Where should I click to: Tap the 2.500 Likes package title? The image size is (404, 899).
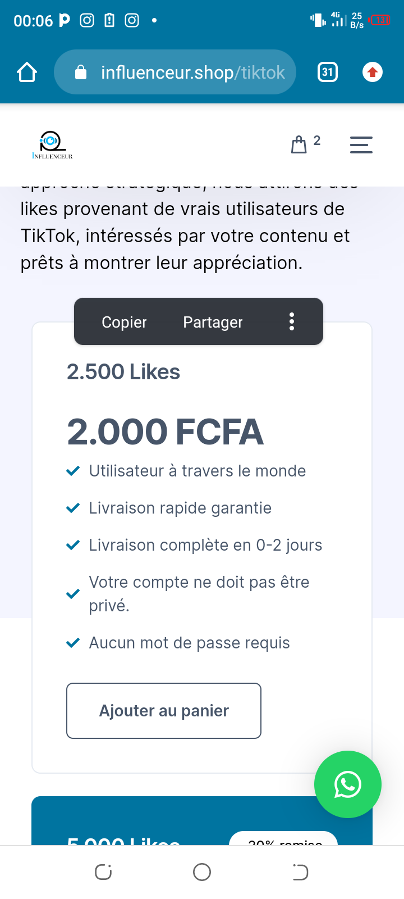[123, 372]
